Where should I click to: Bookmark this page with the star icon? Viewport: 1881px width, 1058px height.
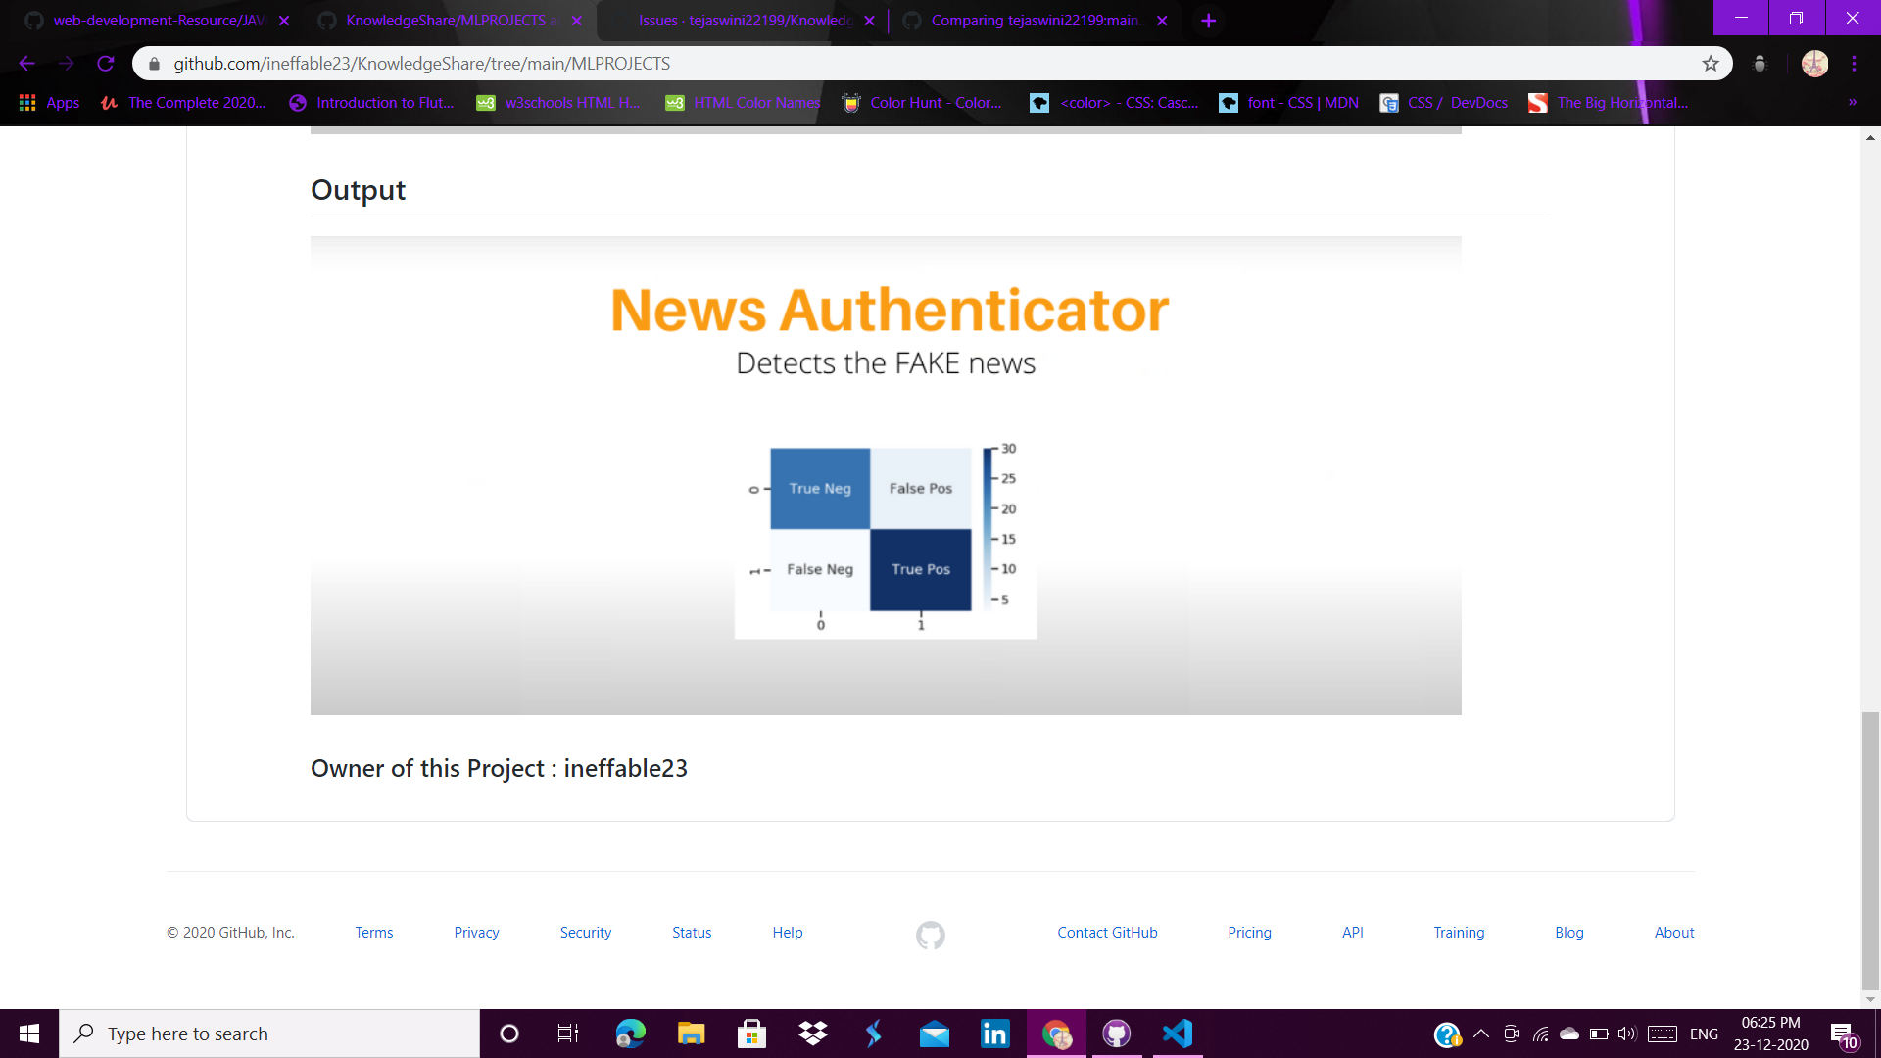click(1712, 63)
